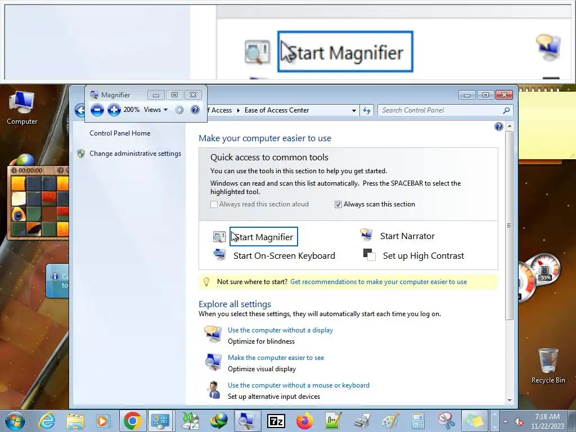Open Magnifier help question mark
576x432 pixels.
point(195,110)
